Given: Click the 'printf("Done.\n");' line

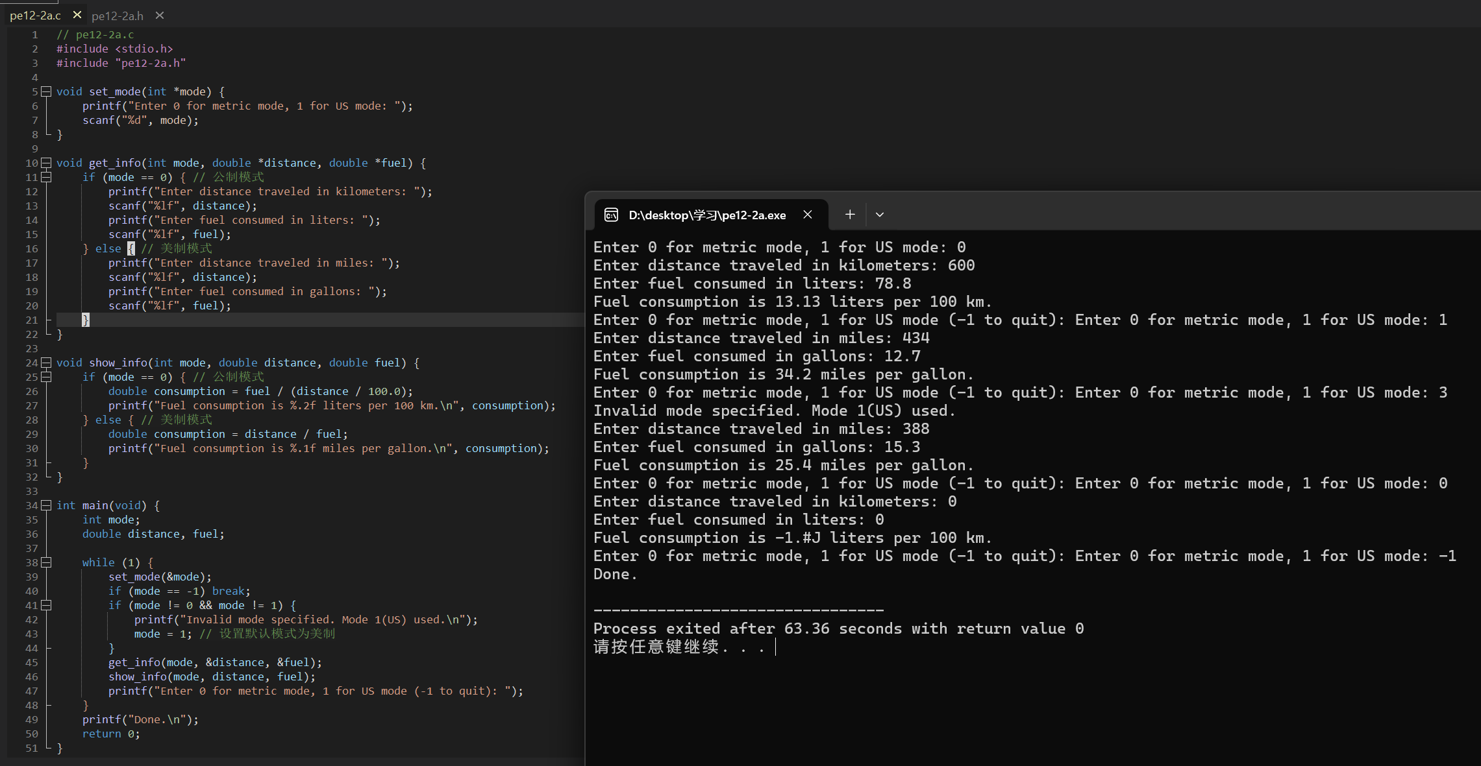Looking at the screenshot, I should 140,719.
